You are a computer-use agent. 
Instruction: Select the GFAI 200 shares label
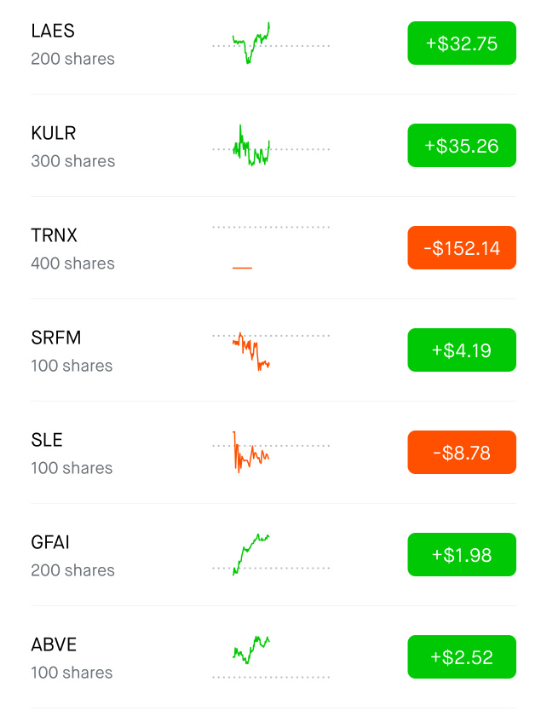click(72, 570)
